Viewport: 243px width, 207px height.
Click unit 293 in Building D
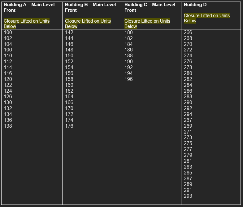point(188,196)
